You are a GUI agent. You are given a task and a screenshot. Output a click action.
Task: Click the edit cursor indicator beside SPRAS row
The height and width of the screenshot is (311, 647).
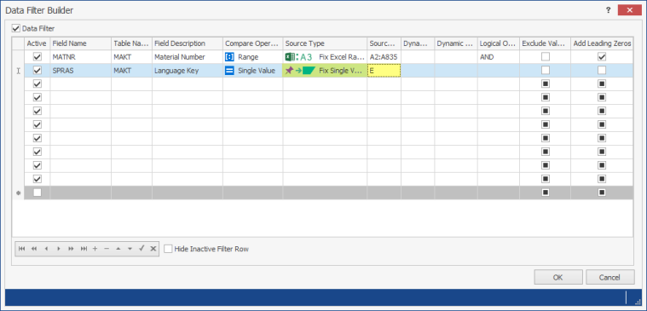tap(18, 71)
